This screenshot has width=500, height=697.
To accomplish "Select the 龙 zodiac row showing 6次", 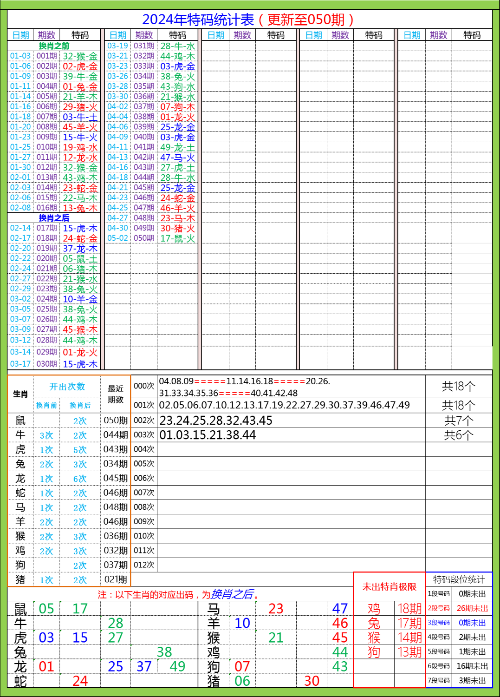I will click(79, 478).
